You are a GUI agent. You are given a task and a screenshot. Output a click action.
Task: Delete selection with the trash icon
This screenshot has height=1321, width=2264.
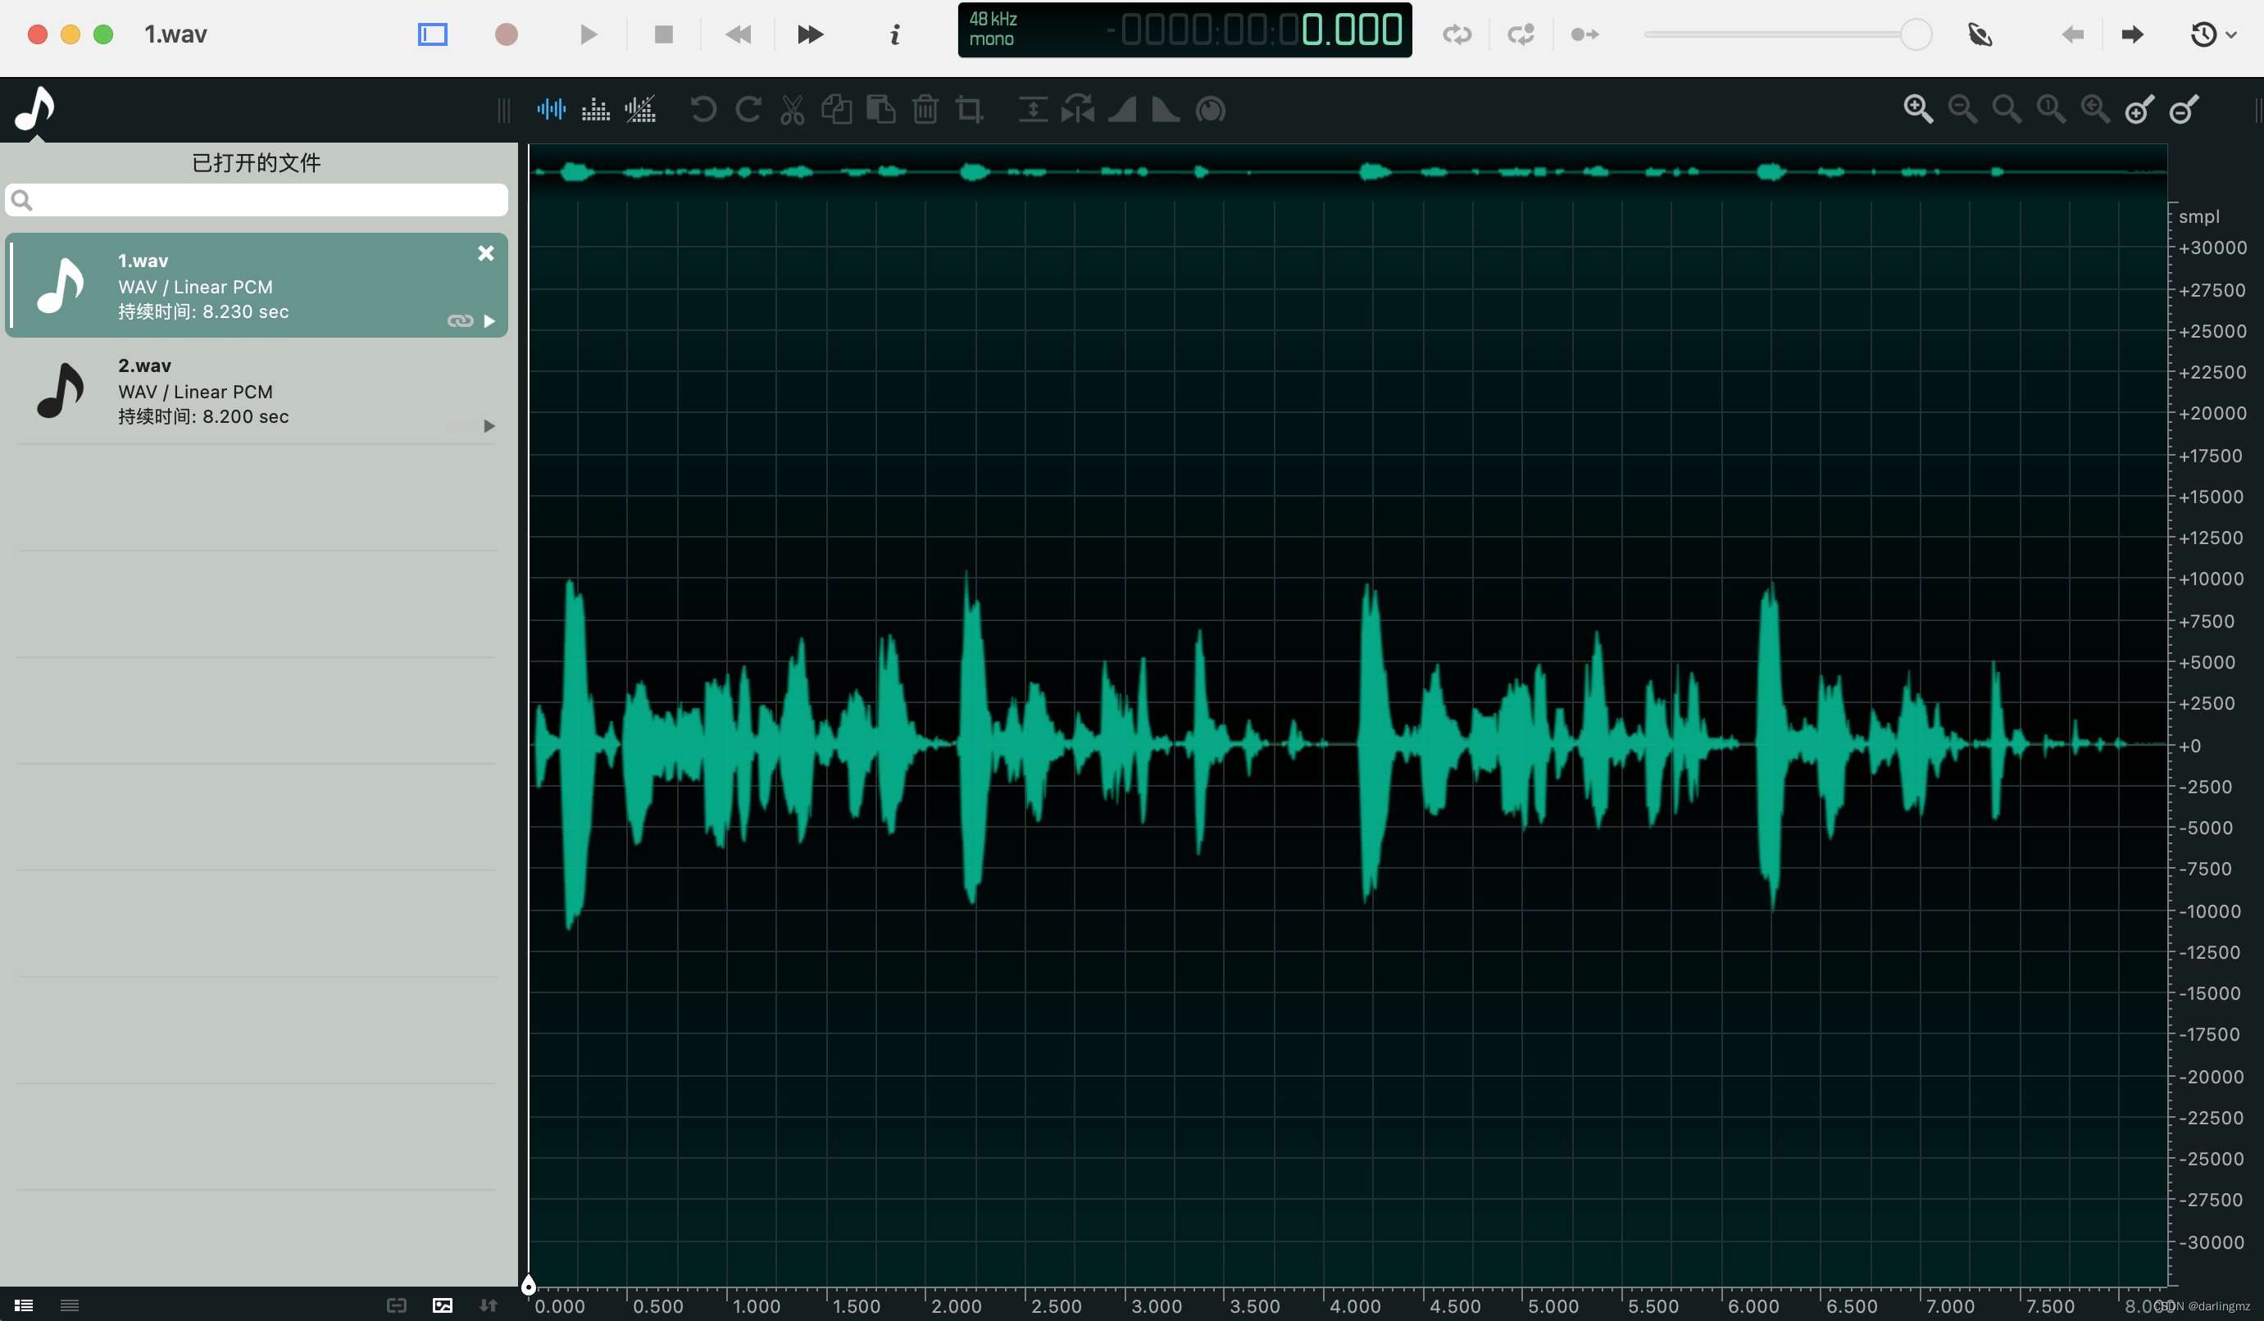coord(925,110)
